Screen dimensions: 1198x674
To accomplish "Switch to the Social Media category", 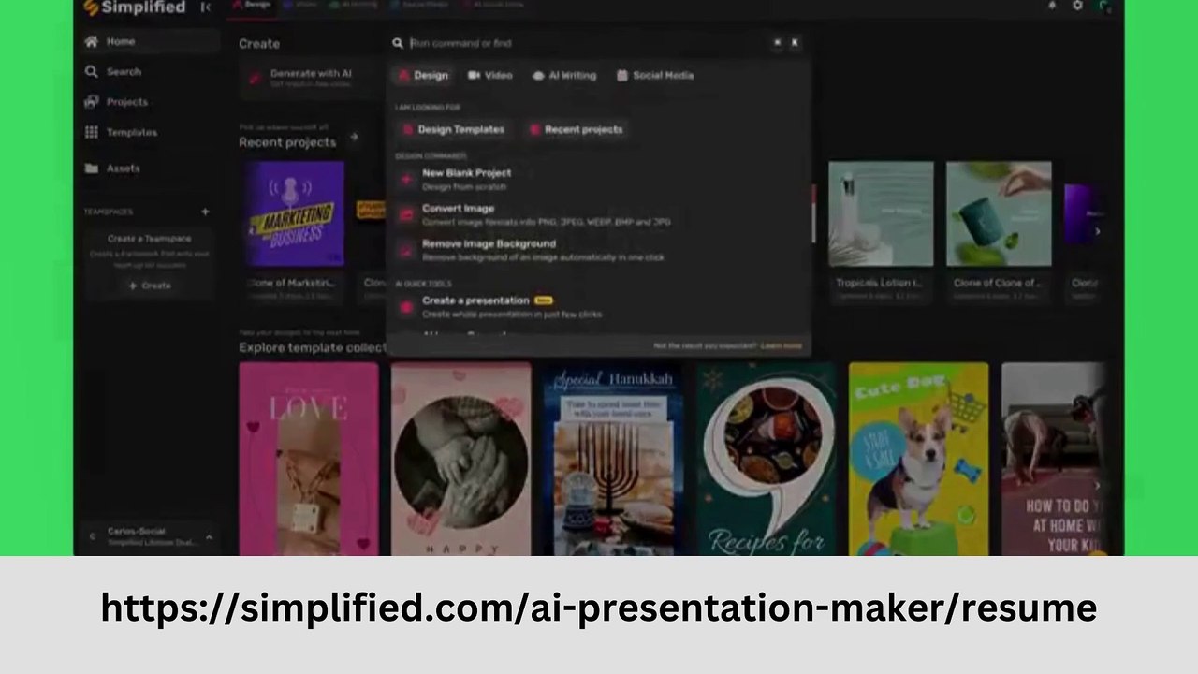I will [655, 75].
